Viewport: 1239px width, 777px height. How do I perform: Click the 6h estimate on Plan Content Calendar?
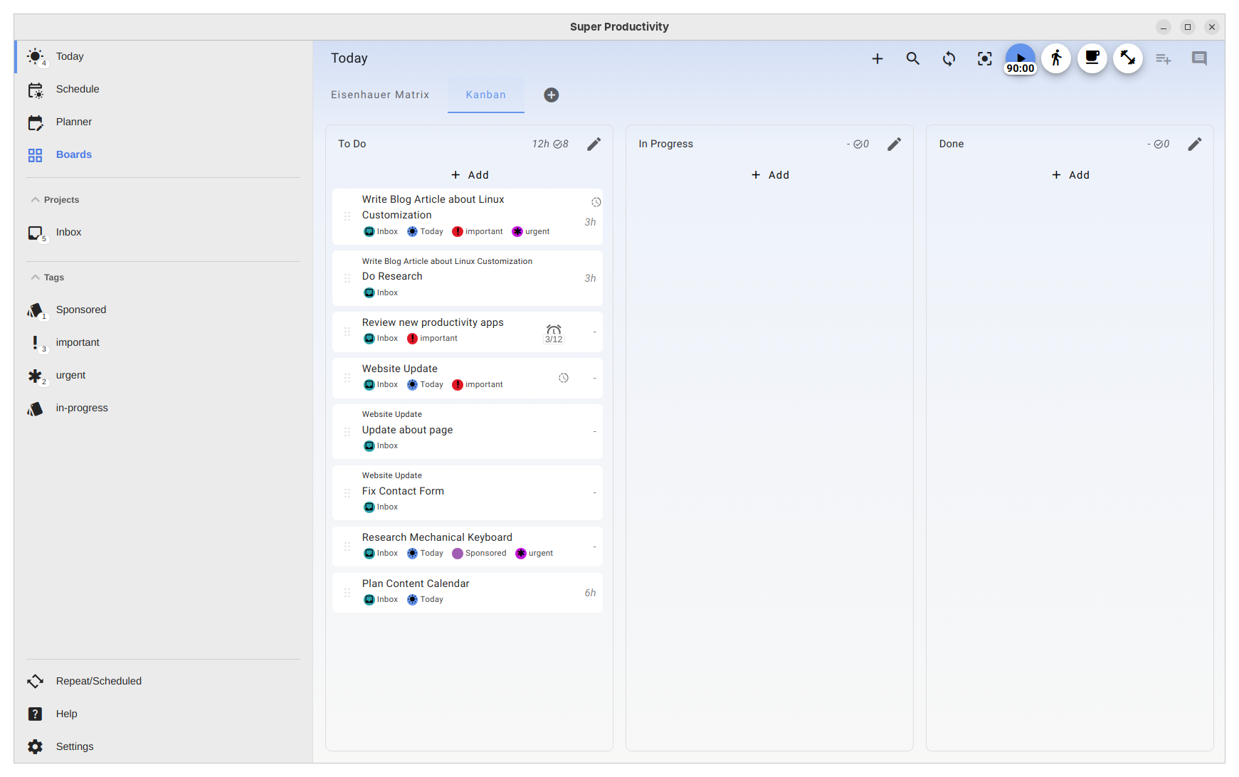pos(590,593)
